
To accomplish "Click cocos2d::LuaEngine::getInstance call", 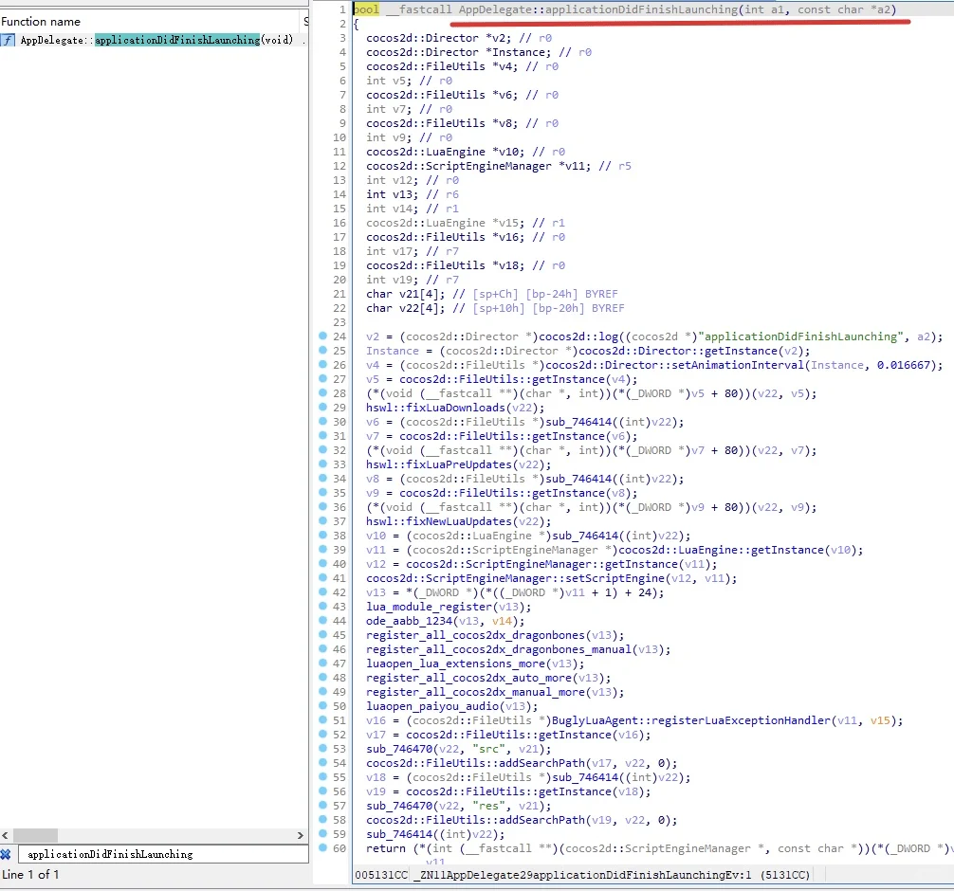I will 721,550.
